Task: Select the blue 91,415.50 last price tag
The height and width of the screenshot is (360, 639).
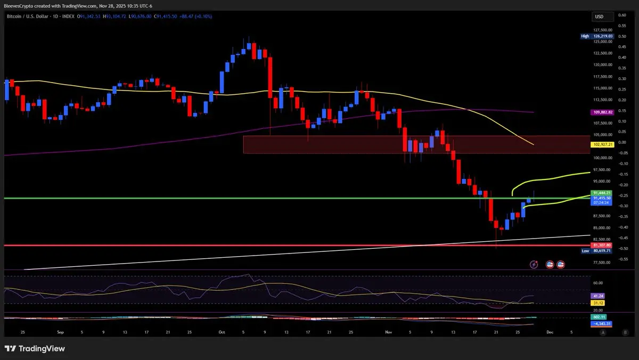Action: tap(601, 198)
